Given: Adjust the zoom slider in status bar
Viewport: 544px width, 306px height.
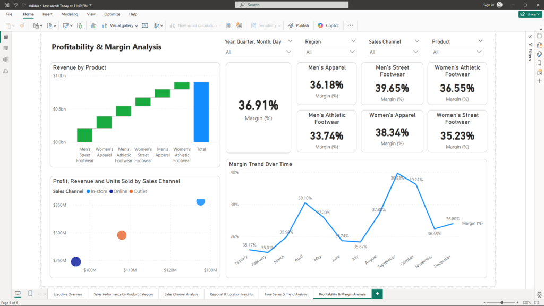Looking at the screenshot, I should [x=501, y=302].
